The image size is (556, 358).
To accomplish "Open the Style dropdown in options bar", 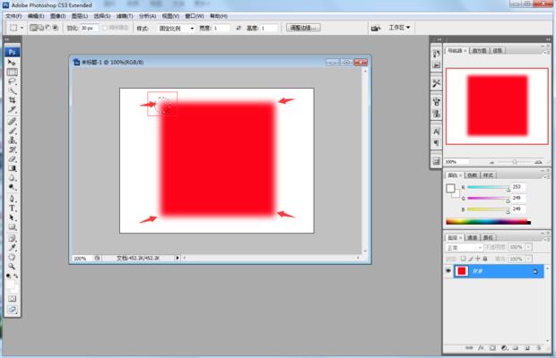I will click(x=178, y=28).
